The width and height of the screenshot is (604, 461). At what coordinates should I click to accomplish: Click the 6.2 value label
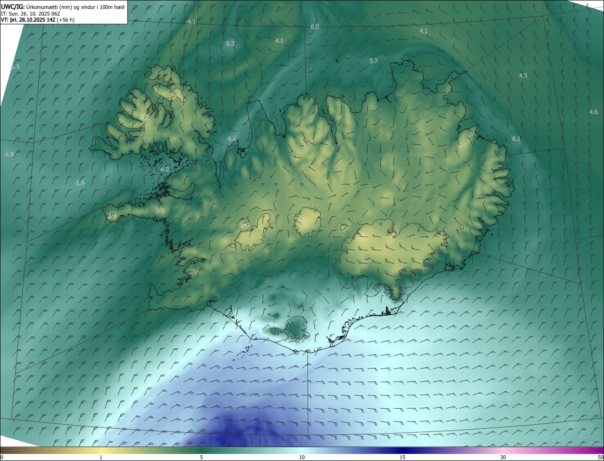point(165,169)
